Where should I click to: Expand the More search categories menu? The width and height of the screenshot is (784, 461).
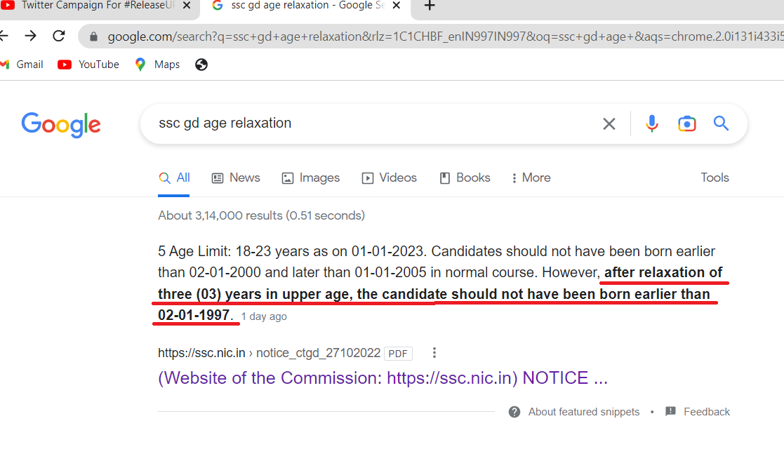tap(531, 178)
